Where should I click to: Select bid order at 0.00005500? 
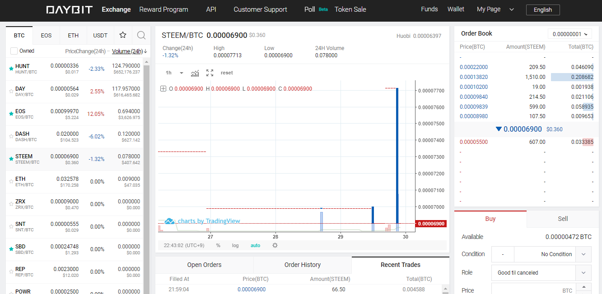point(527,142)
